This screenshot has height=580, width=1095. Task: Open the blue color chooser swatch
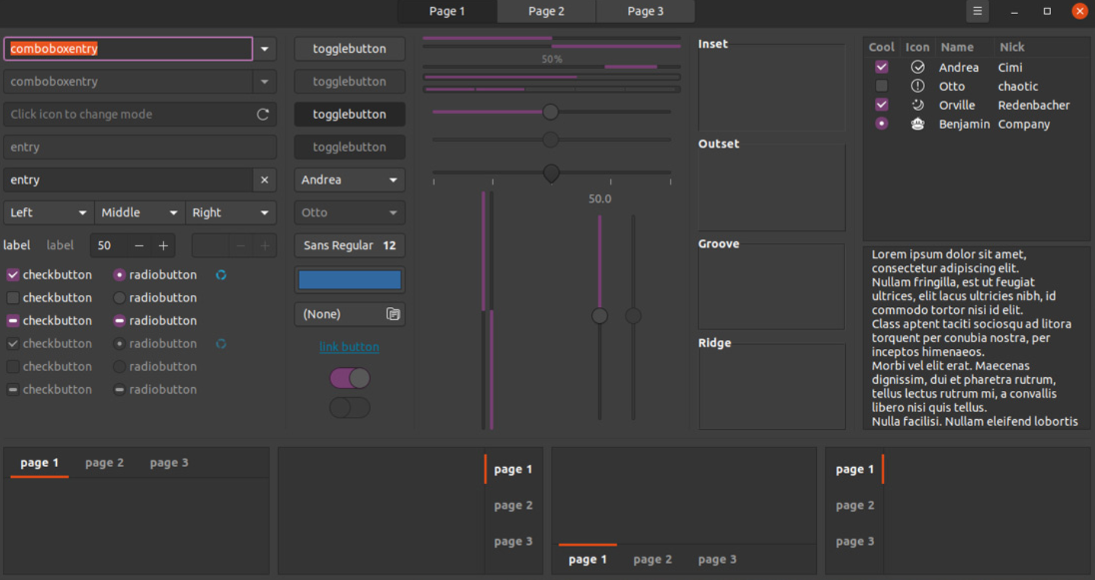tap(349, 280)
